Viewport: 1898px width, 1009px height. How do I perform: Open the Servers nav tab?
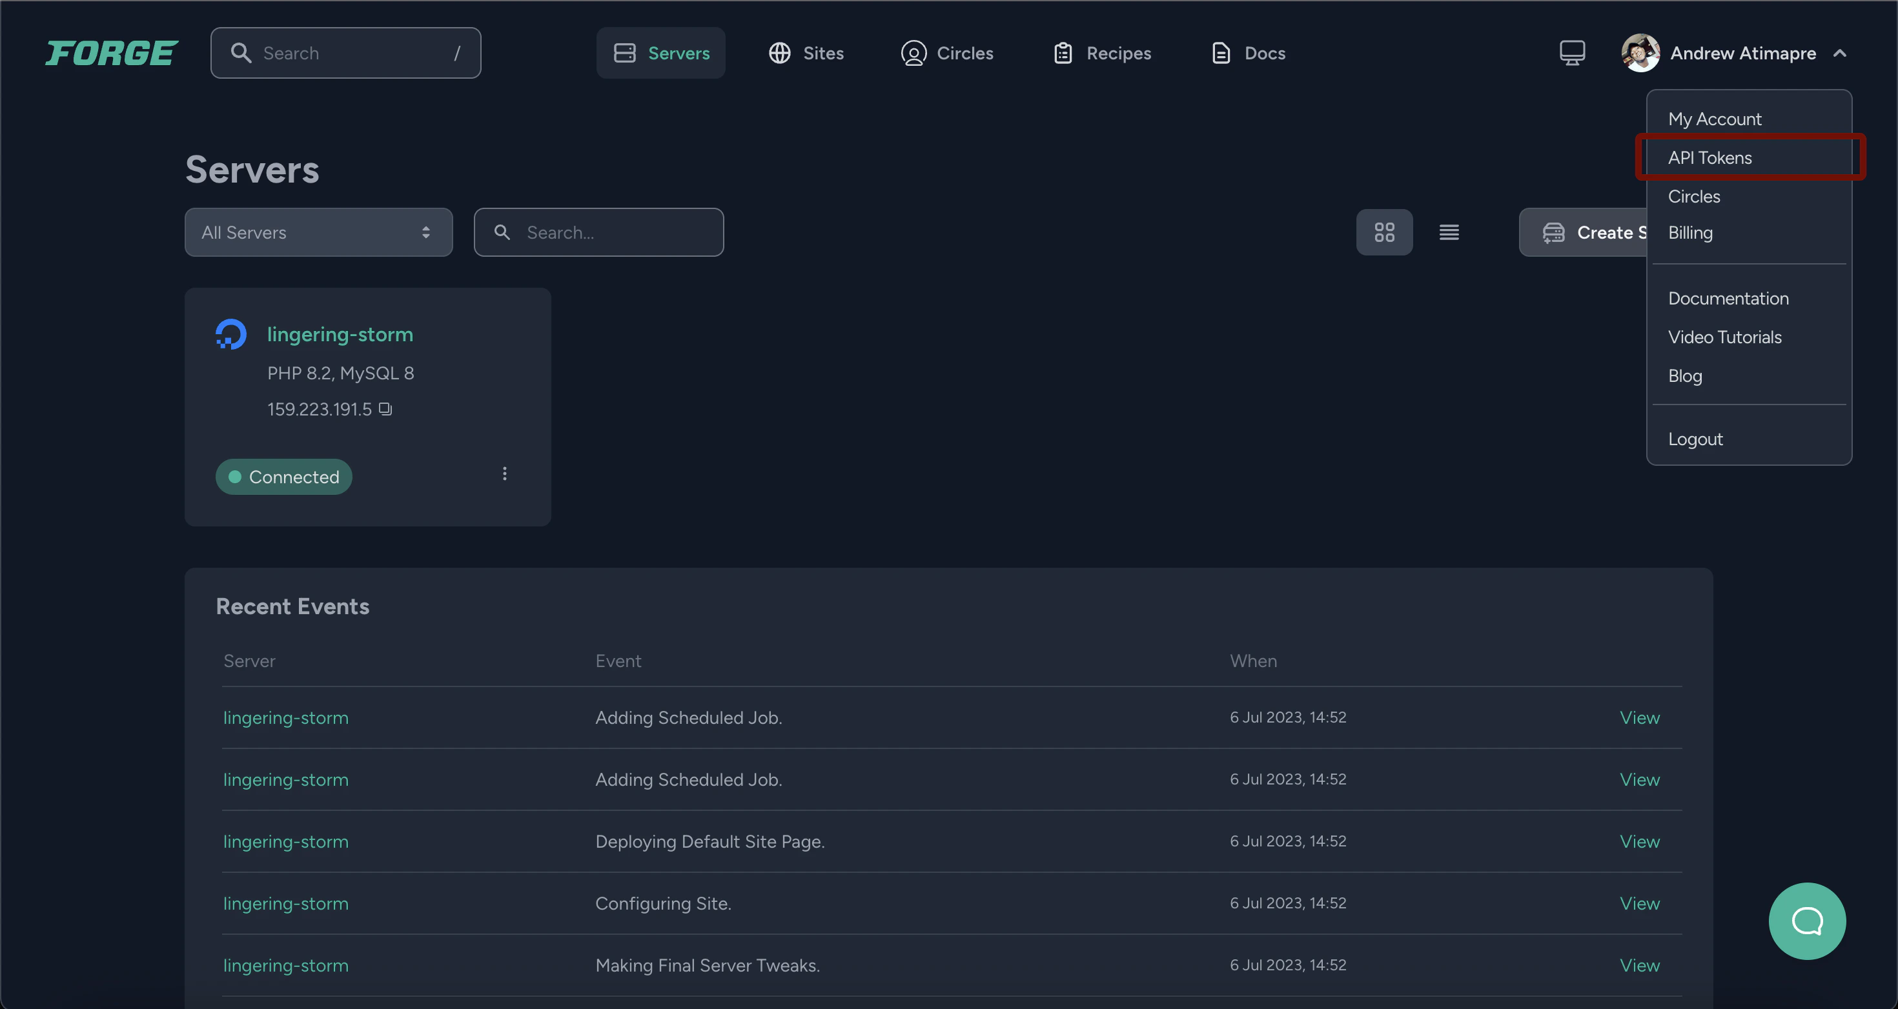661,53
